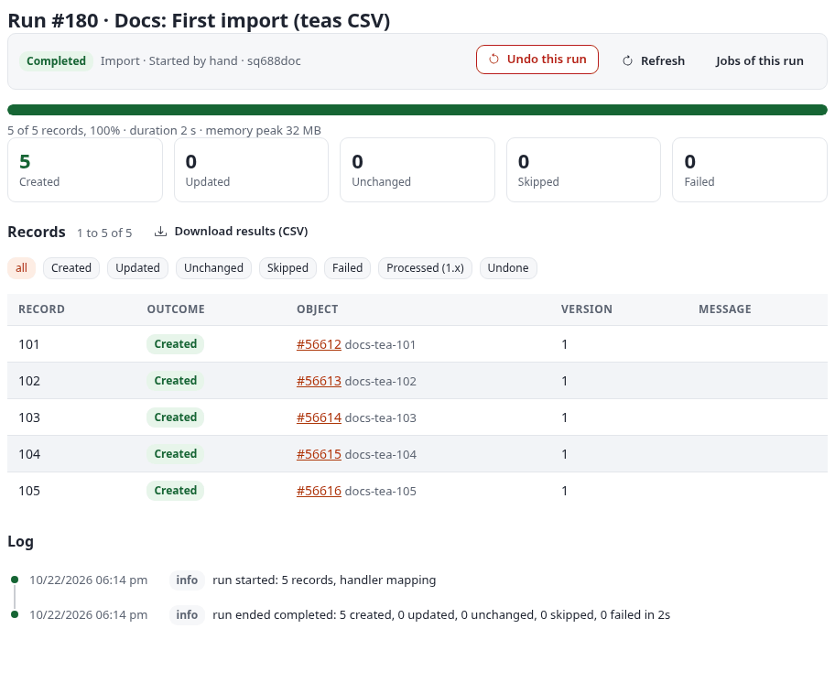Viewport: 835px width, 683px height.
Task: Click the refresh circular arrow icon
Action: pyautogui.click(x=627, y=60)
